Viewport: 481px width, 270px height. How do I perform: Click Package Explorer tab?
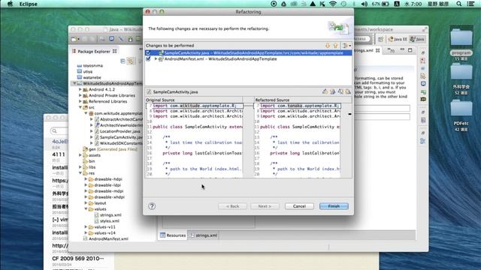coord(93,52)
